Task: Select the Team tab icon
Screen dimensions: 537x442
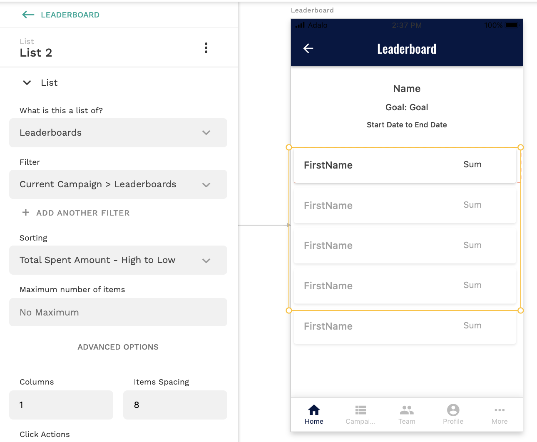Action: (x=407, y=410)
